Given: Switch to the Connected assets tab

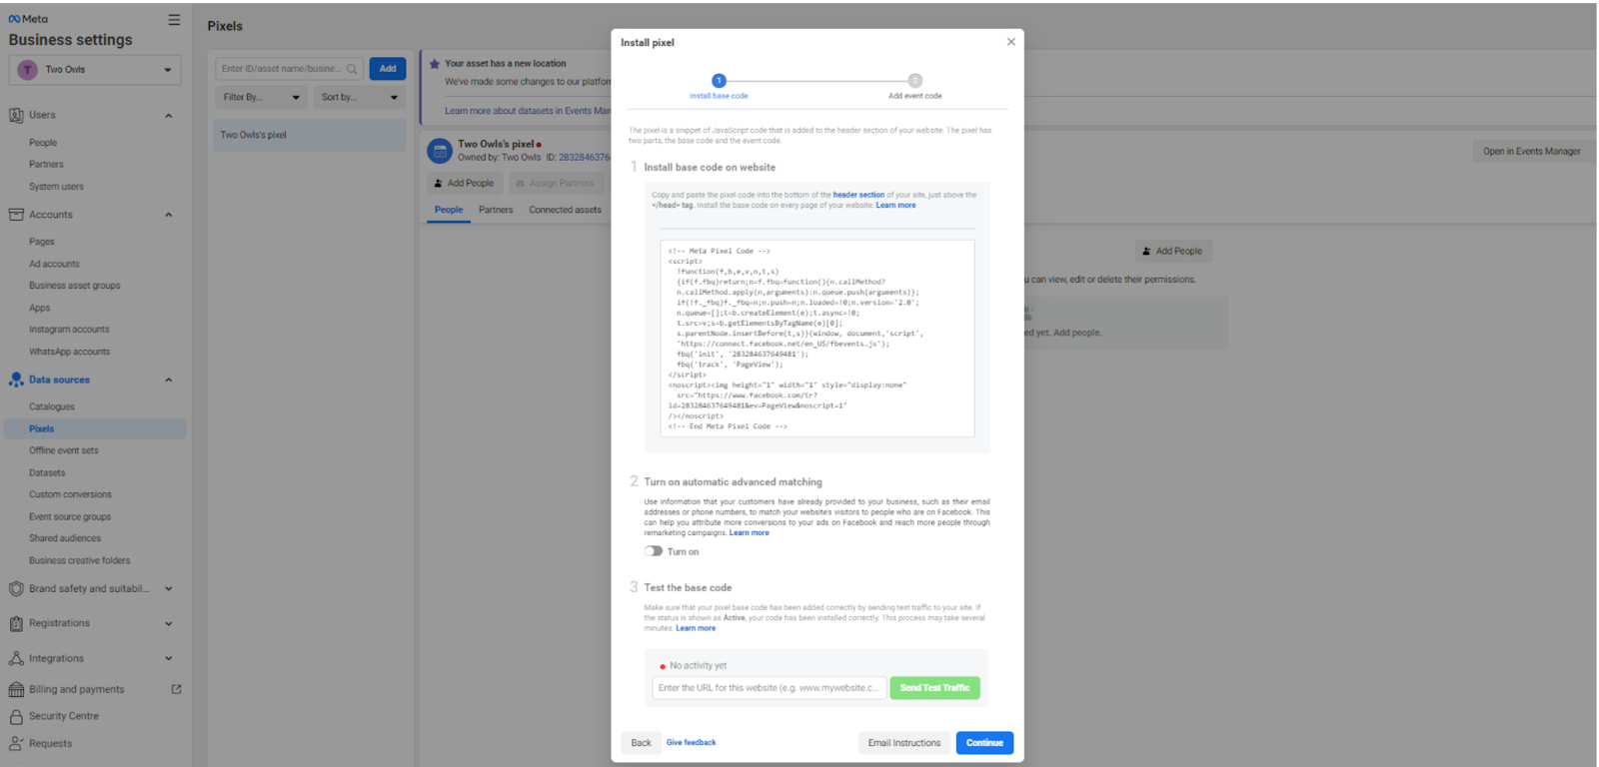Looking at the screenshot, I should 566,210.
